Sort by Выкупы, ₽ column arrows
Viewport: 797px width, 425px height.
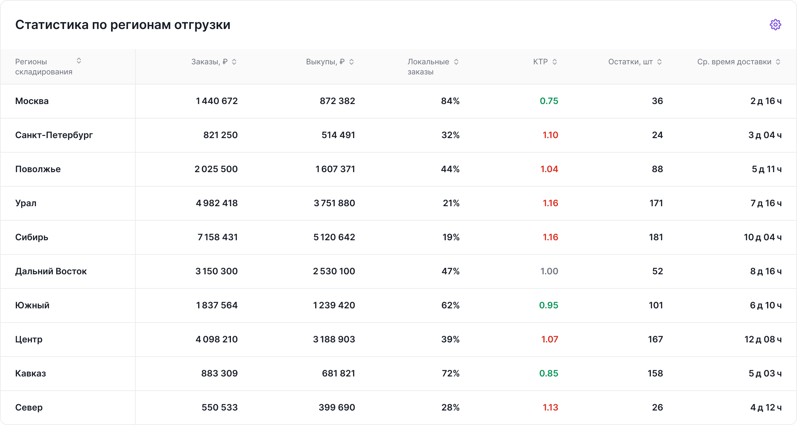click(351, 62)
